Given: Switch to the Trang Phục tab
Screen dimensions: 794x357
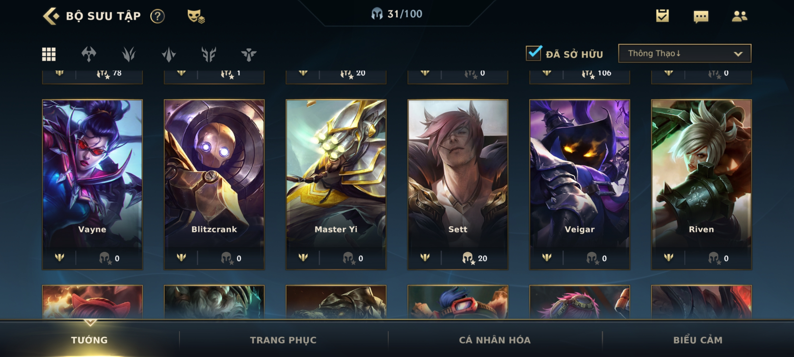Looking at the screenshot, I should point(283,340).
